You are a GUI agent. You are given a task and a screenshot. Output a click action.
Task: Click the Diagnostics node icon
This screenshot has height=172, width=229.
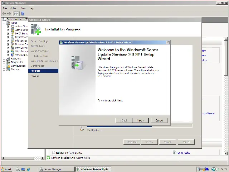pos(8,62)
